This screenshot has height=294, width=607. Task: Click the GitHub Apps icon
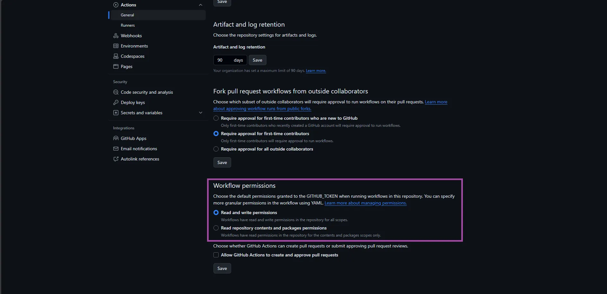click(x=116, y=138)
